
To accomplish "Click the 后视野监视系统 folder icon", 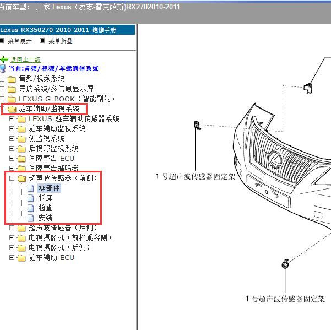I will pos(21,149).
